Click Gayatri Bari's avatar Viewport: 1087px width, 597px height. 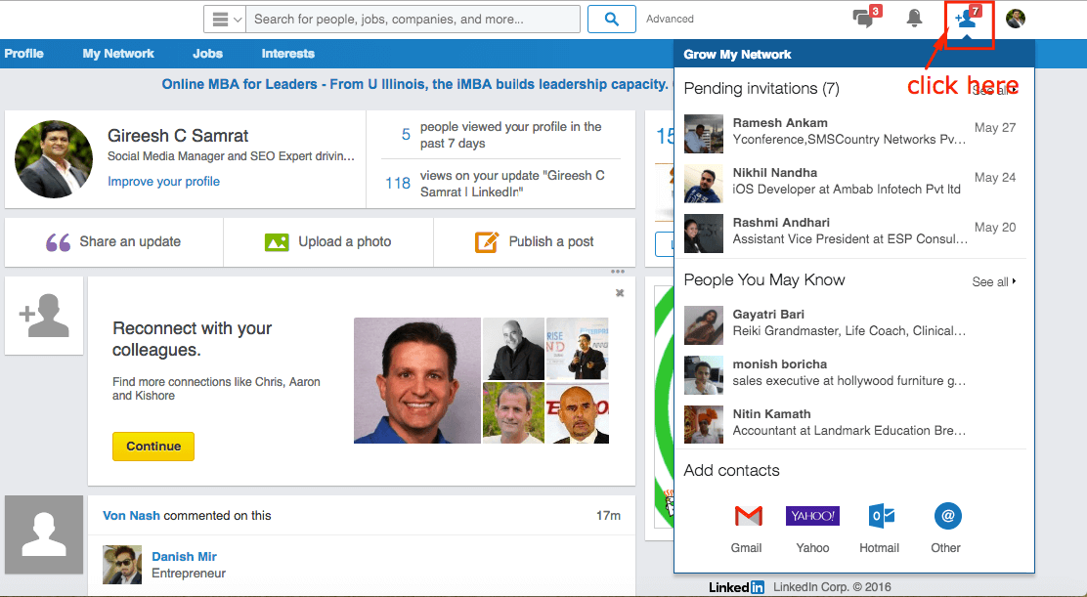point(704,324)
